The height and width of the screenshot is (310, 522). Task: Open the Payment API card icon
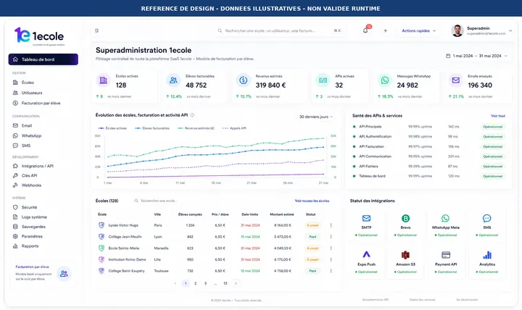pos(446,255)
